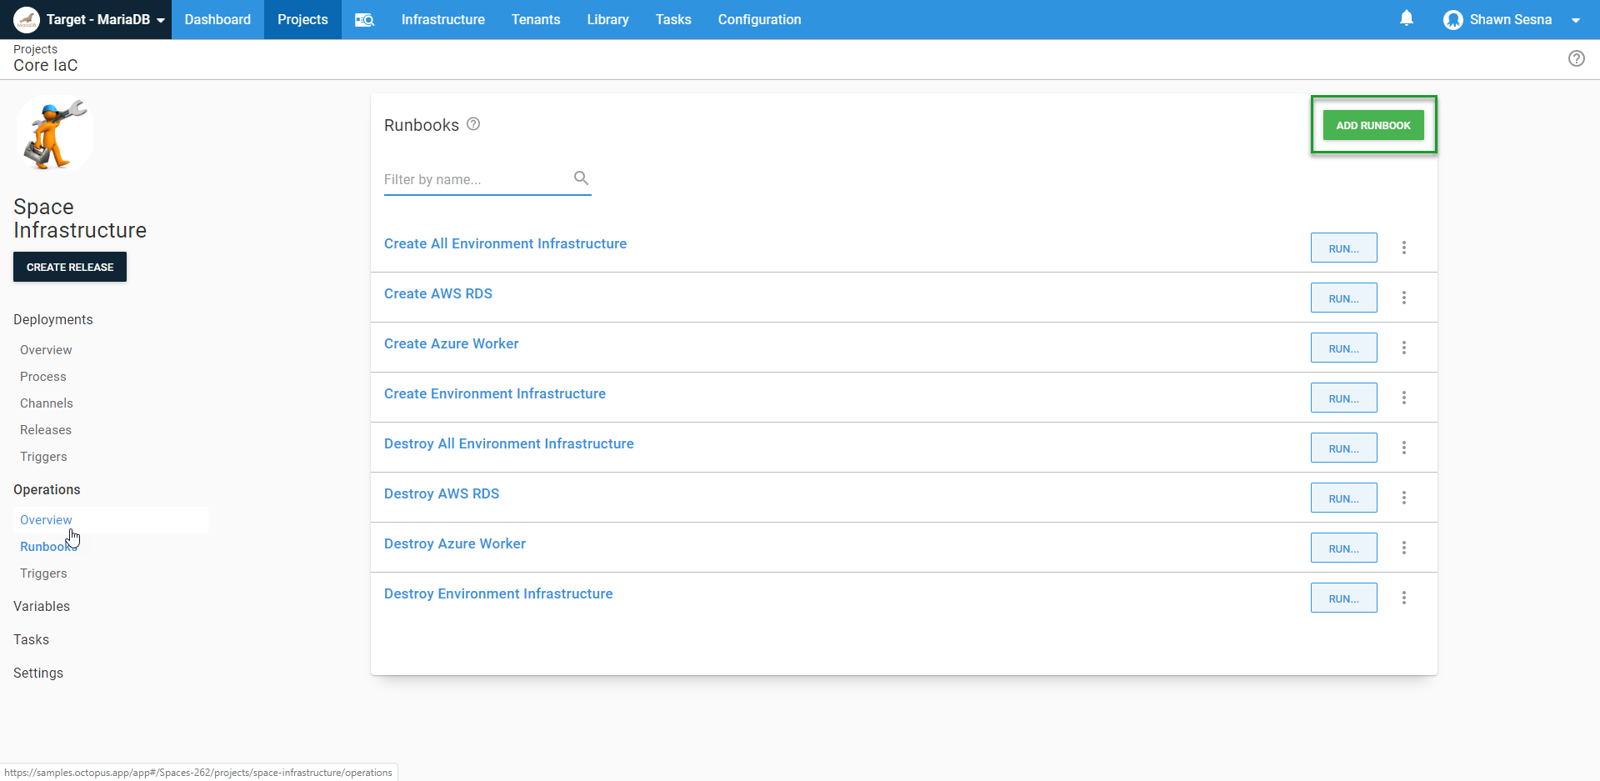
Task: Open overflow menu for Destroy Environment Infrastructure
Action: (x=1404, y=598)
